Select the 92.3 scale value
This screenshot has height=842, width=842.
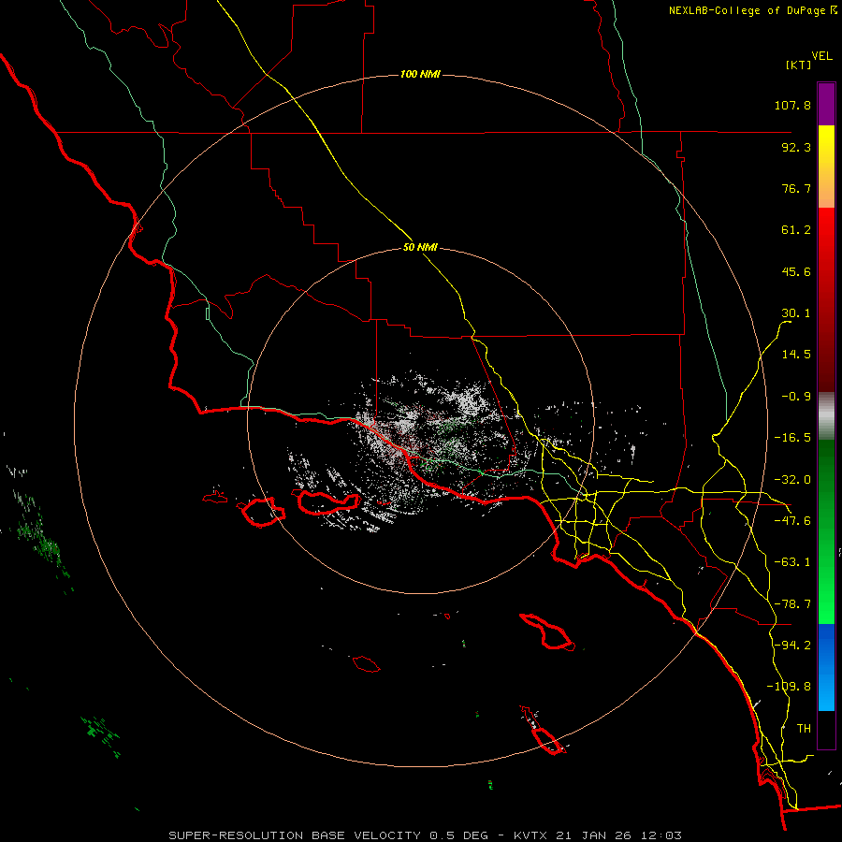(796, 147)
